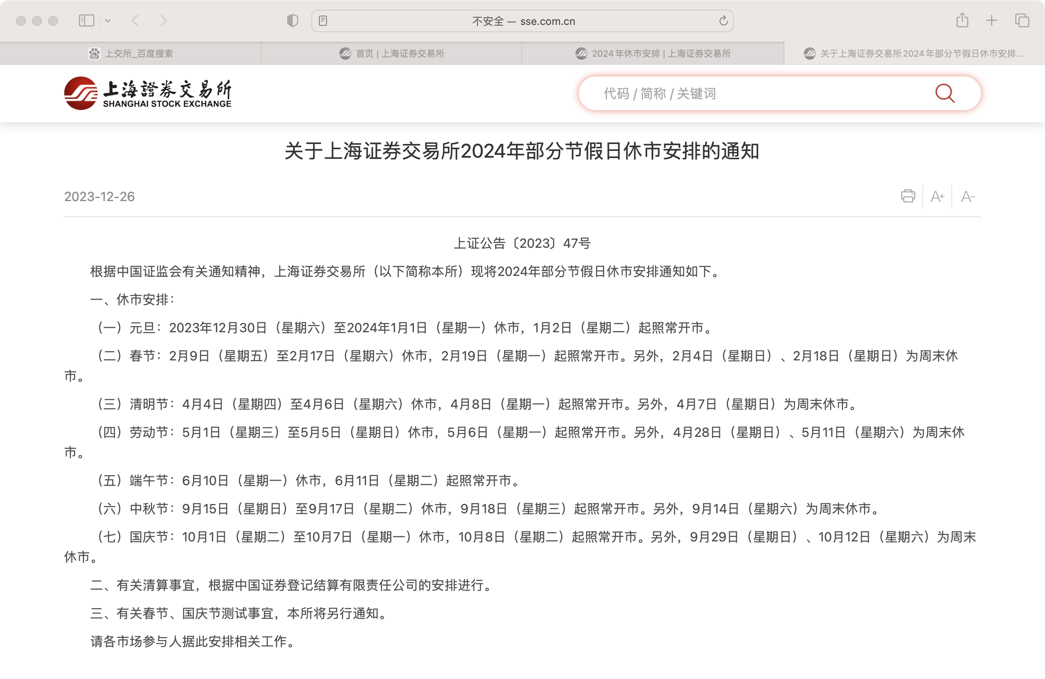Open reader view page icon
This screenshot has height=679, width=1045.
323,21
